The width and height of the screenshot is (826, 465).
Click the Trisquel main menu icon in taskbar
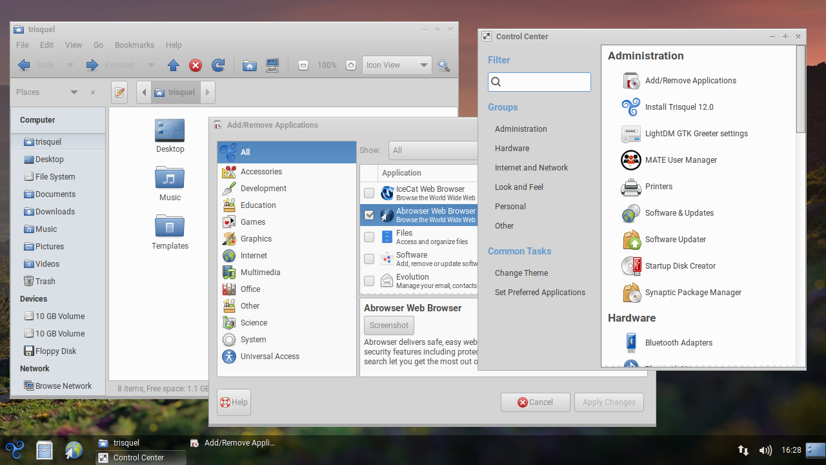tap(15, 449)
